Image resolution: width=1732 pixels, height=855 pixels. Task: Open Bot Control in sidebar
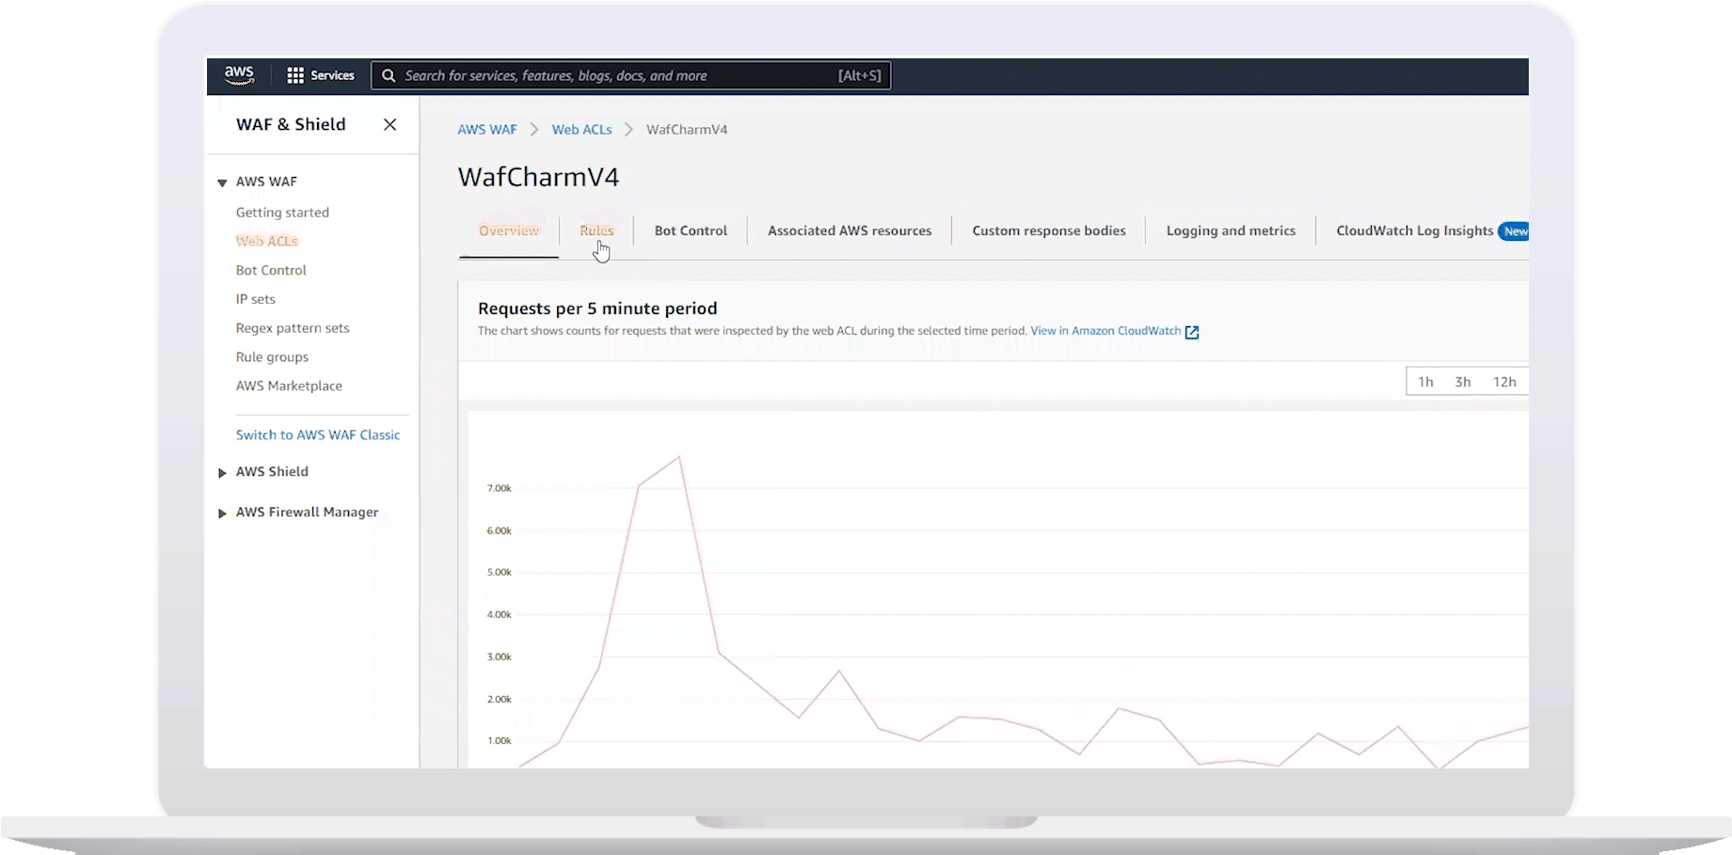pos(271,270)
